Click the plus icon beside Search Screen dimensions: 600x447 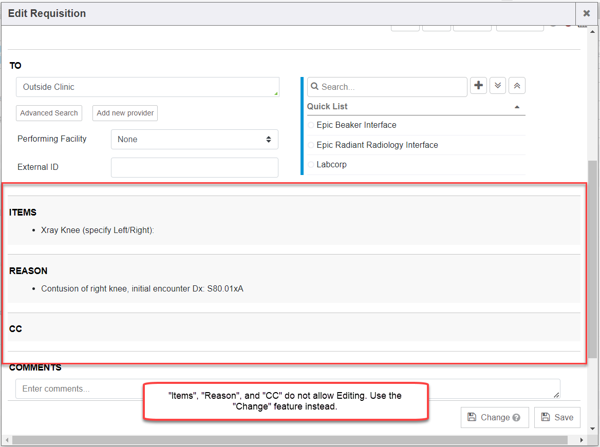coord(478,86)
